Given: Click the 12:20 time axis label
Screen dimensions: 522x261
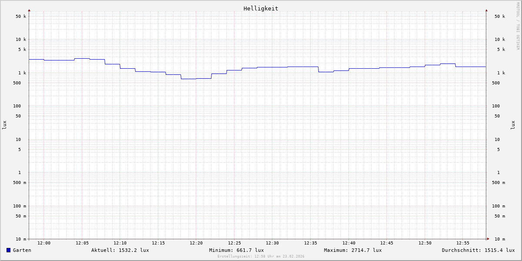Looking at the screenshot, I should [x=196, y=243].
